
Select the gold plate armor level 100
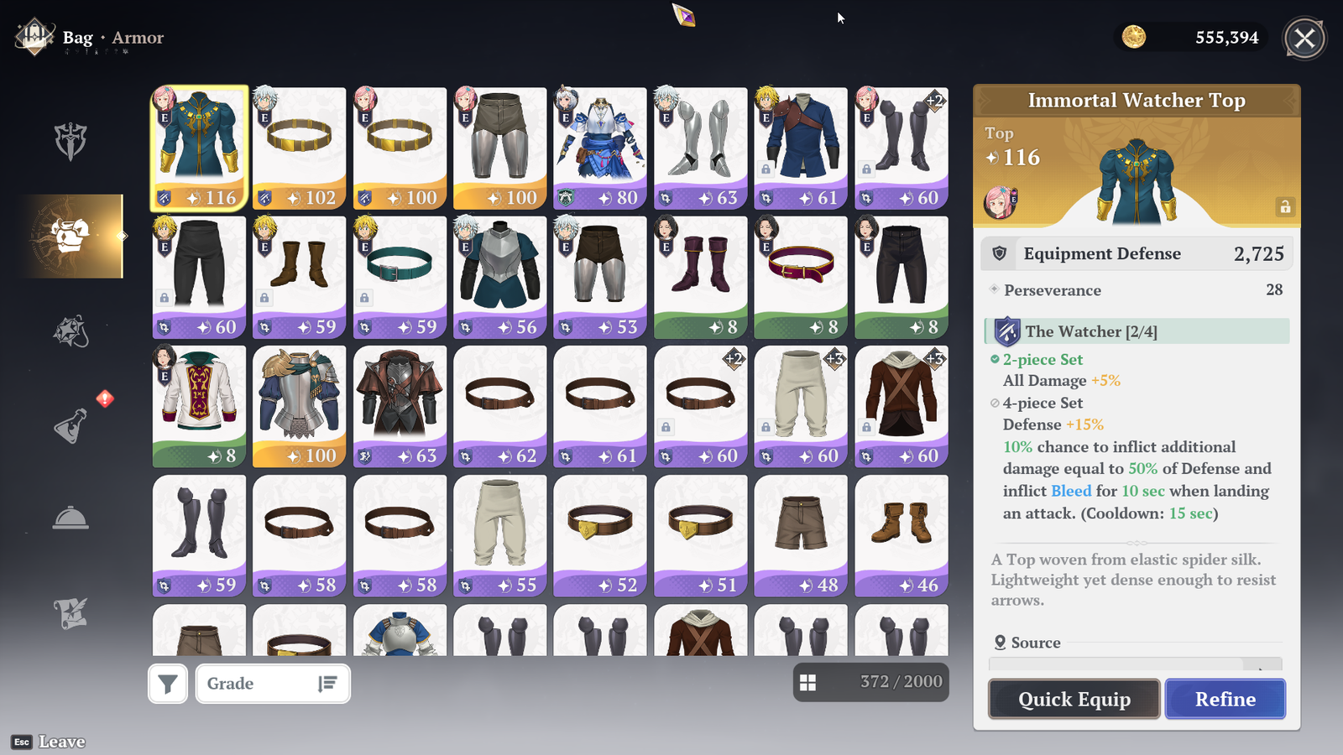click(x=300, y=407)
